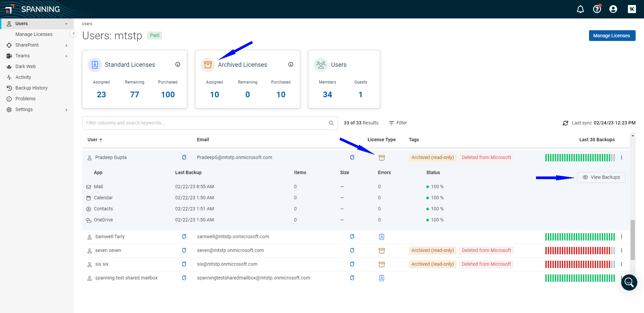The height and width of the screenshot is (313, 644).
Task: Open the help question mark icon
Action: tap(597, 9)
